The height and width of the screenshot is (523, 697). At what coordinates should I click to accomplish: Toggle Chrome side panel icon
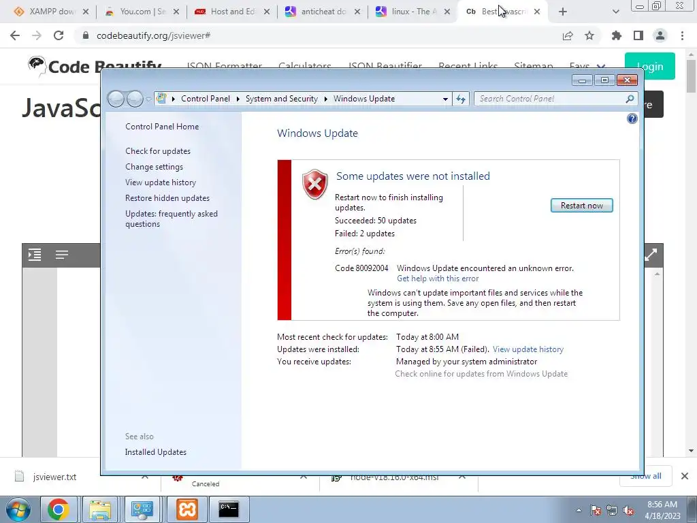[638, 35]
